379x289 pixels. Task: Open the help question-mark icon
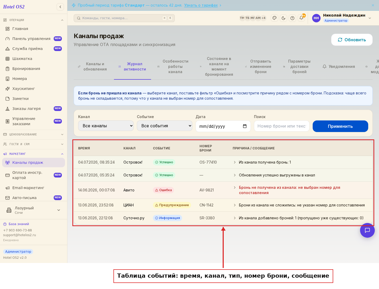[292, 18]
